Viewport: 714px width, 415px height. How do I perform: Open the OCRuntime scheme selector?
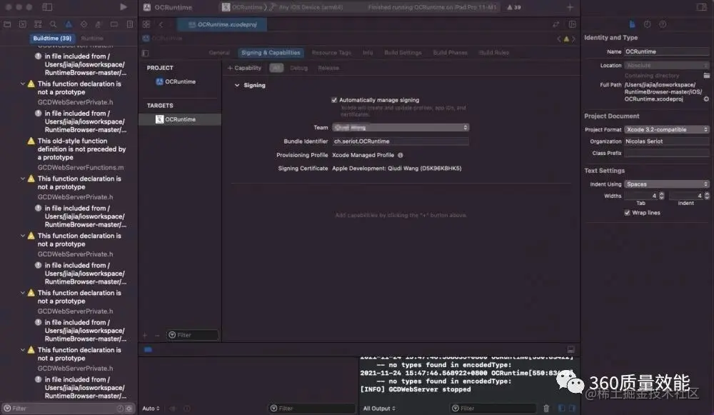pyautogui.click(x=242, y=7)
